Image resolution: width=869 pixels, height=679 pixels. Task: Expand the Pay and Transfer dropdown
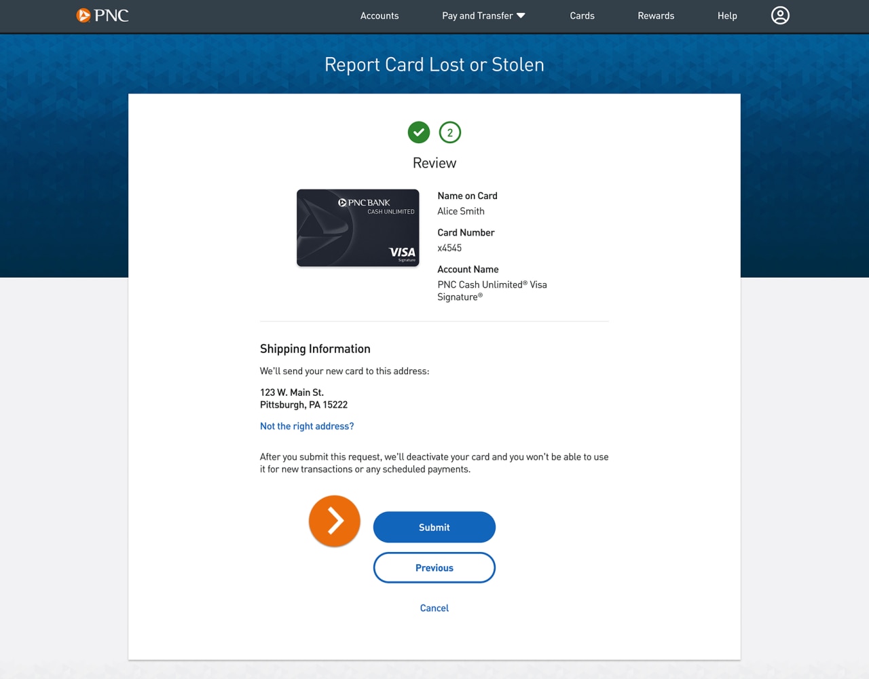483,16
